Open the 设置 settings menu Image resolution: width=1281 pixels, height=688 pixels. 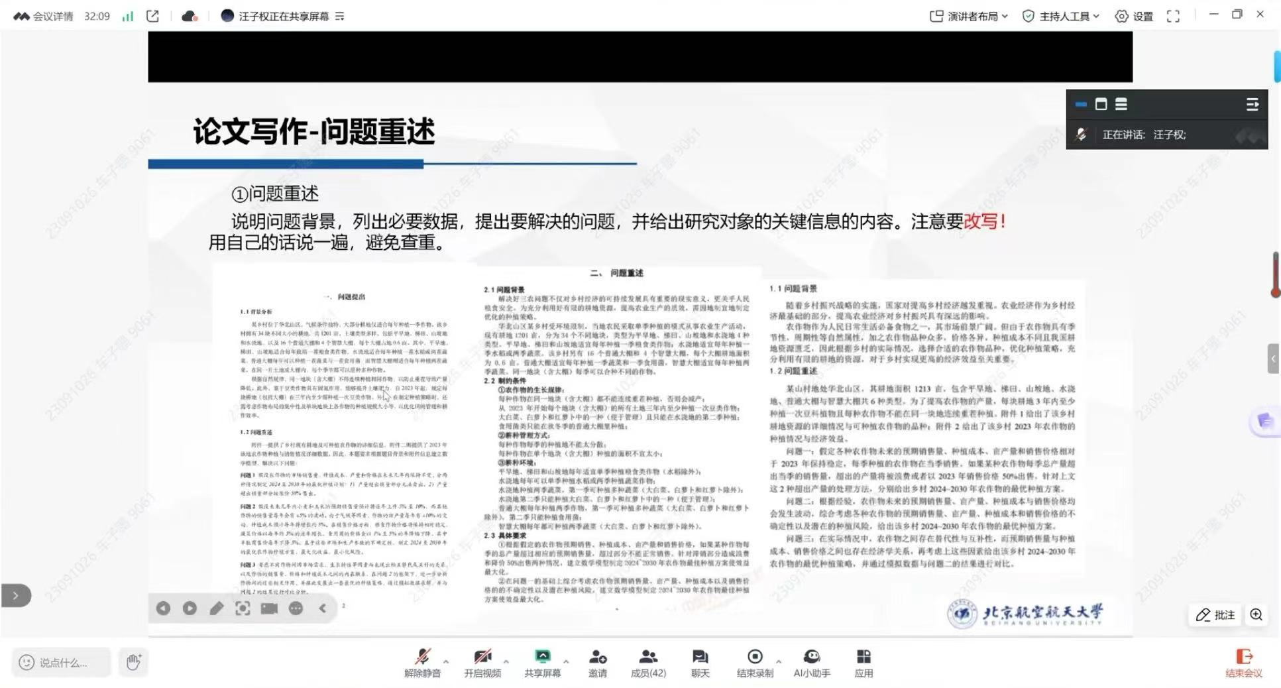pyautogui.click(x=1134, y=17)
